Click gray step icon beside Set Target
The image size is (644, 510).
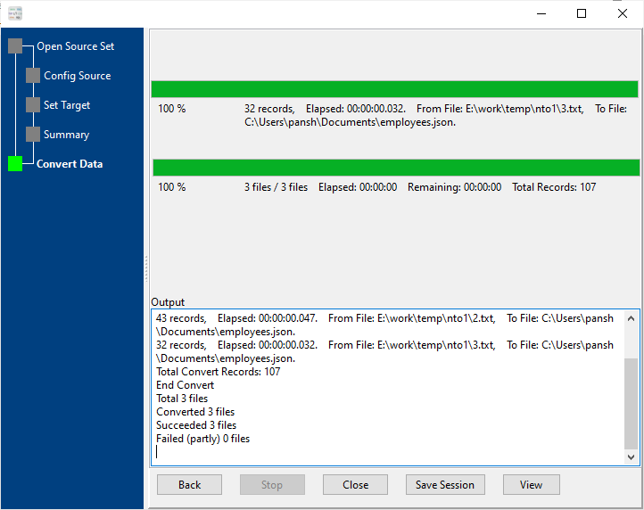click(33, 105)
